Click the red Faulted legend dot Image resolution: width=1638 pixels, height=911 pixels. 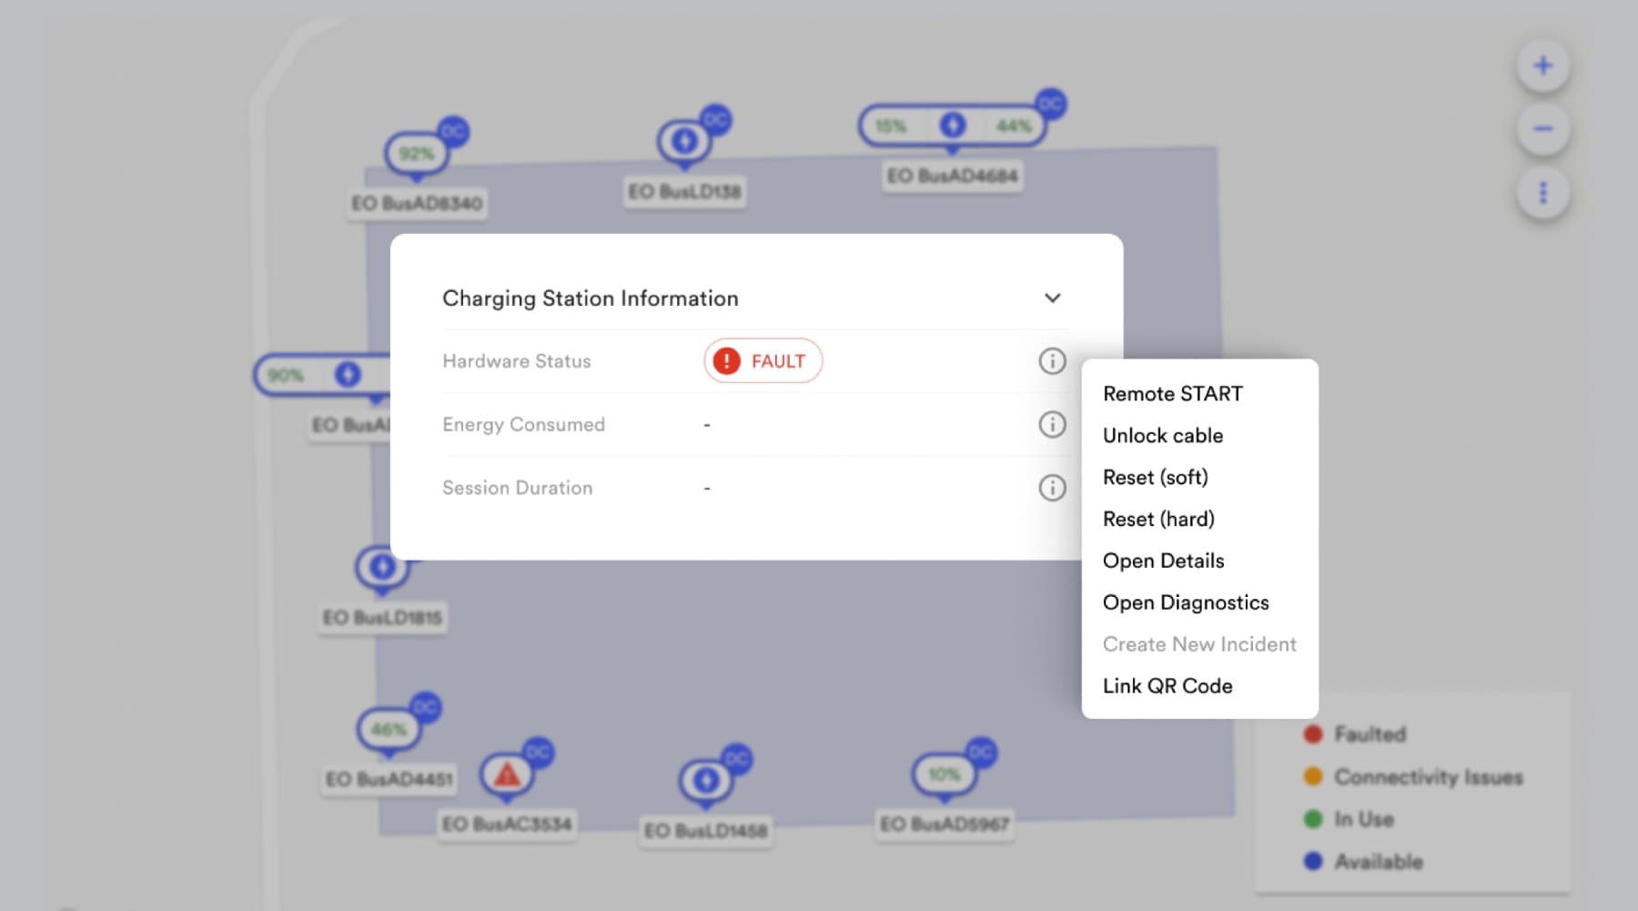(1312, 734)
